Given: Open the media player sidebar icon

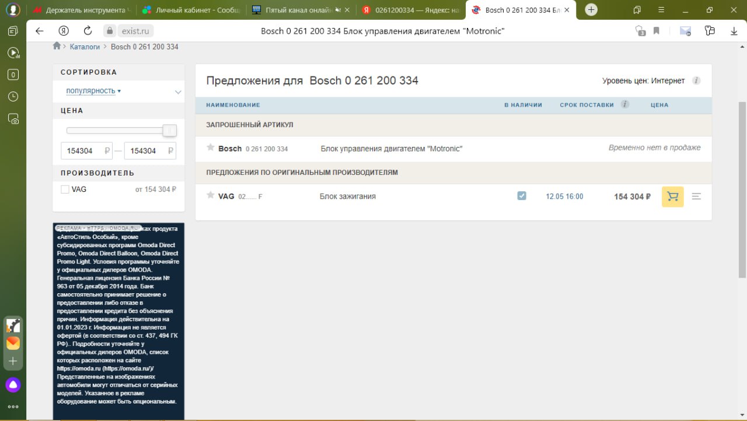Looking at the screenshot, I should pos(13,52).
